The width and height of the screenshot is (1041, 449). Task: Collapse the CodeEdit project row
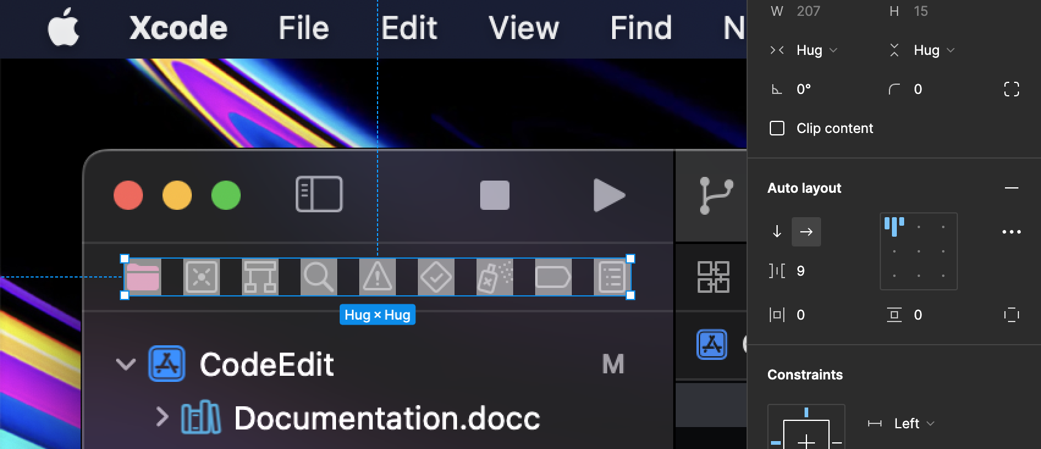[126, 365]
